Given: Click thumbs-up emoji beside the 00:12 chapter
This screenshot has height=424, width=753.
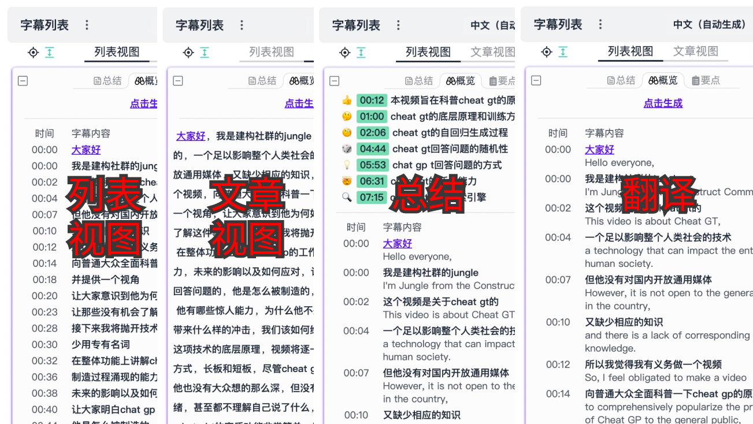Looking at the screenshot, I should point(347,100).
